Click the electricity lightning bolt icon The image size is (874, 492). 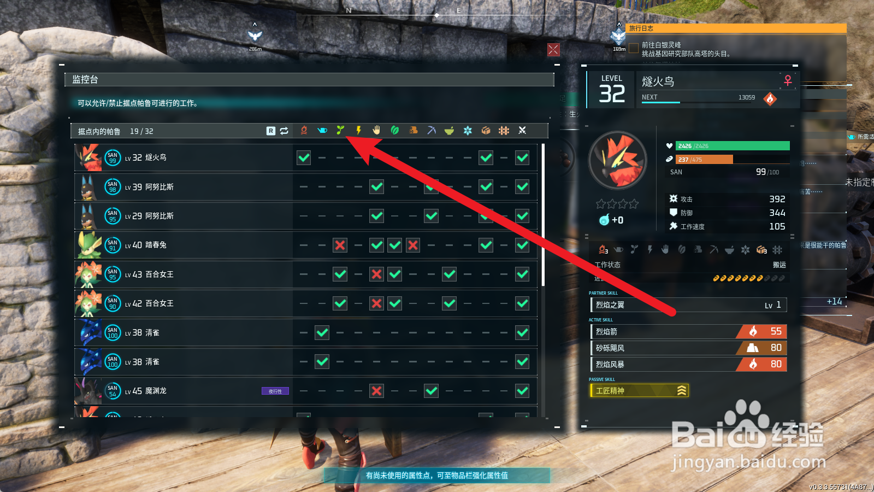pyautogui.click(x=358, y=130)
